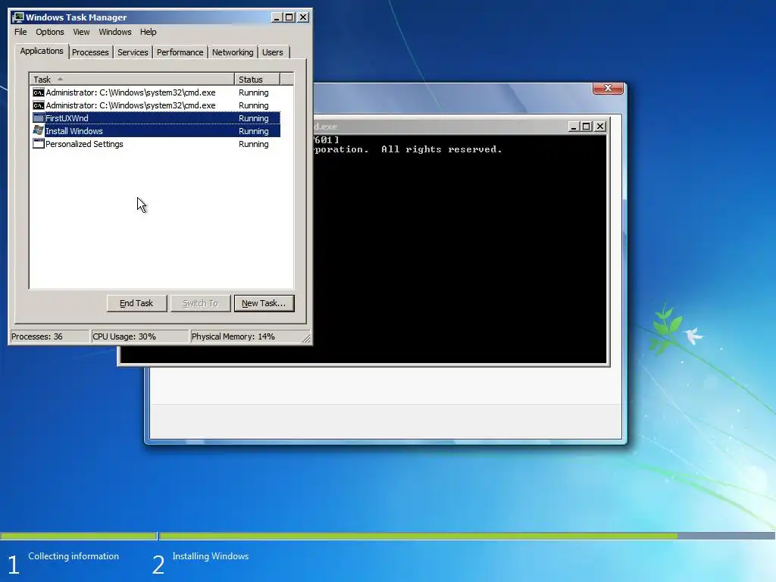The width and height of the screenshot is (776, 582).
Task: Open the Help menu
Action: 148,32
